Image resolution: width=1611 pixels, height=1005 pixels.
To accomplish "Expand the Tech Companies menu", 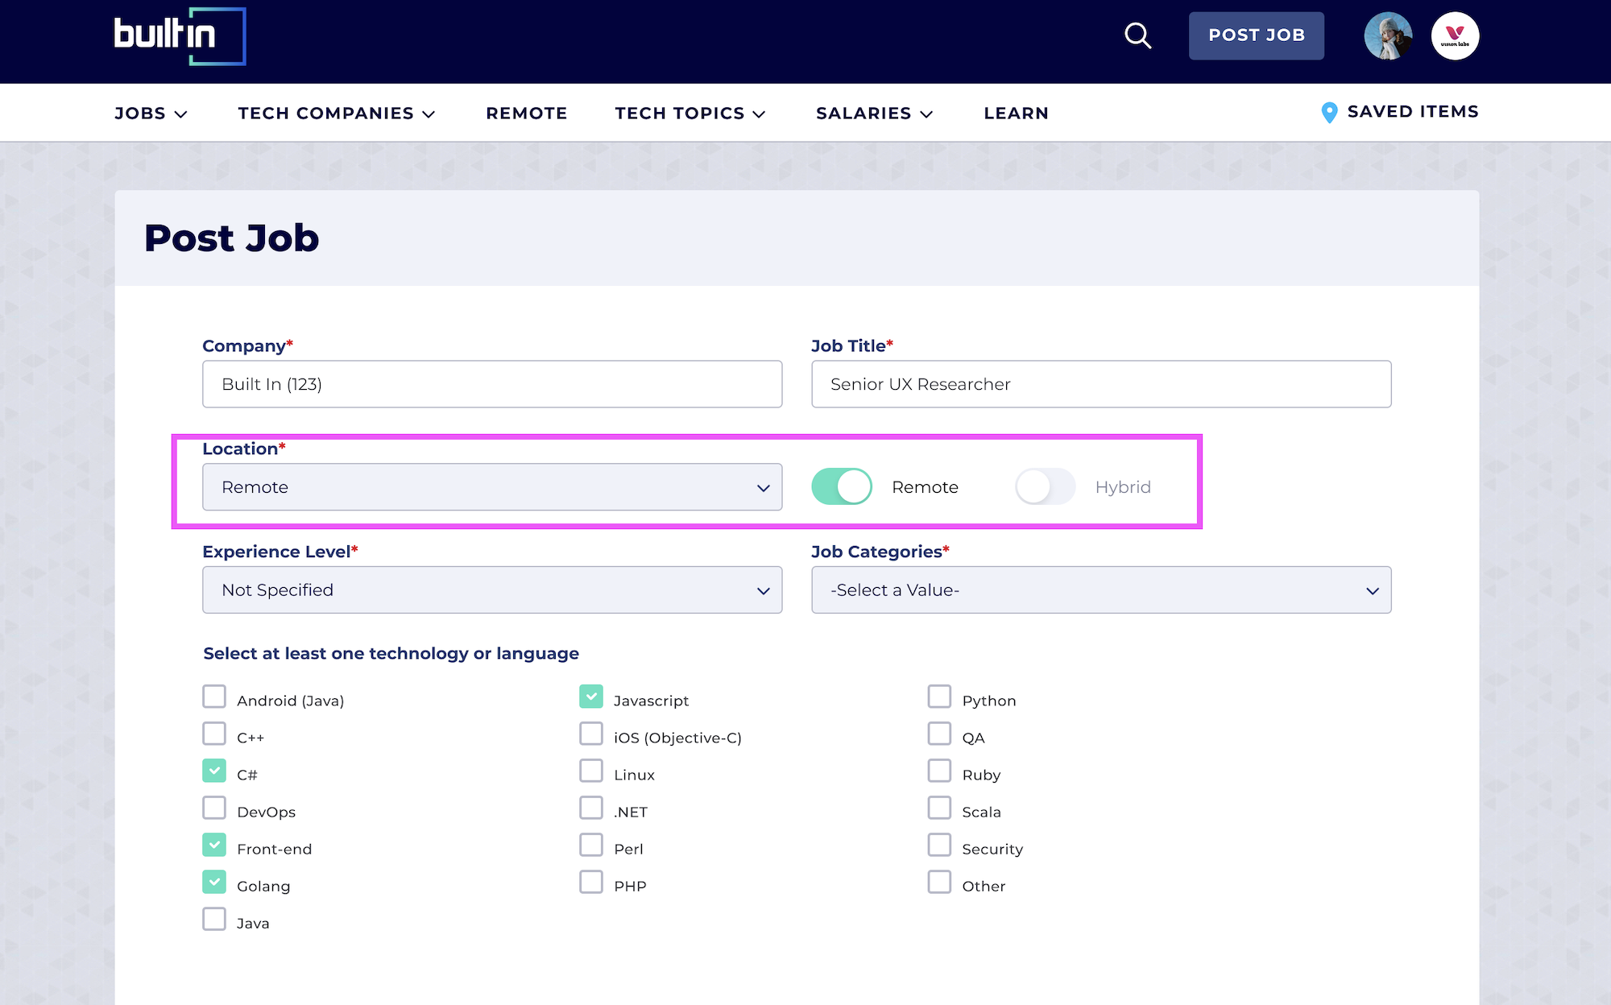I will [x=336, y=113].
